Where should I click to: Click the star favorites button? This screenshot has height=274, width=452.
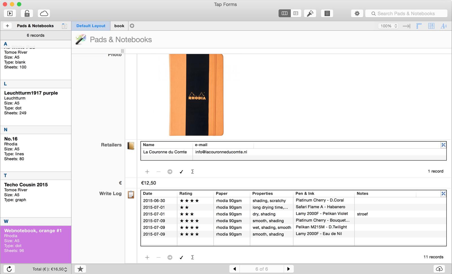[x=80, y=269]
